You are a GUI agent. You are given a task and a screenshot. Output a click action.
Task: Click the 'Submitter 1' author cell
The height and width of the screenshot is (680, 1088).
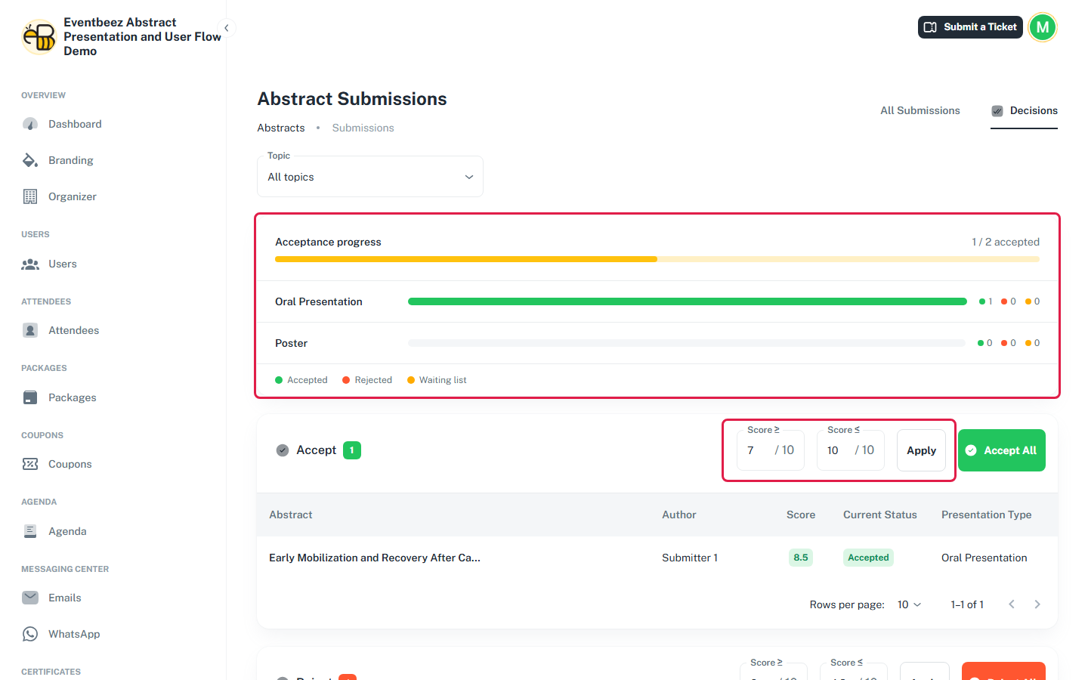point(690,558)
